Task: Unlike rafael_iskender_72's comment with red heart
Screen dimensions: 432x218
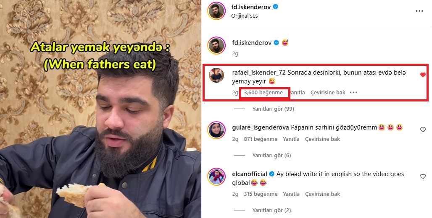Action: click(423, 75)
